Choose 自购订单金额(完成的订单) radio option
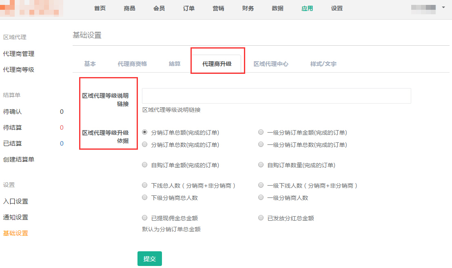 145,165
